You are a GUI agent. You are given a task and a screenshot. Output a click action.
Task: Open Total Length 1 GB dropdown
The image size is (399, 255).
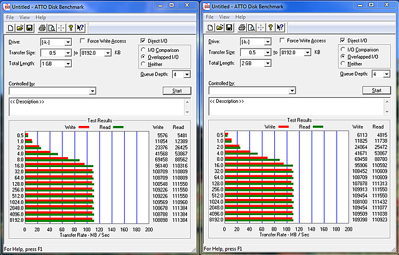[68, 64]
